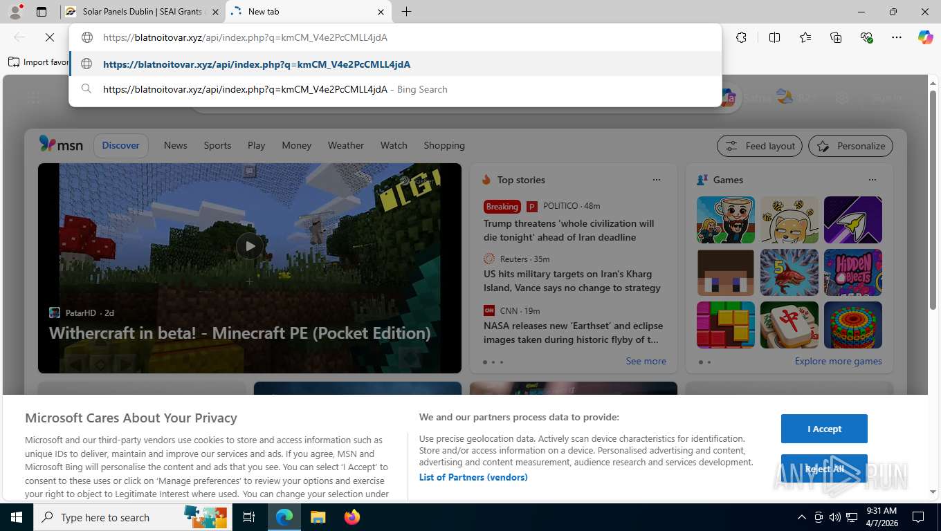Open the coffee mug characters game
The image size is (941, 531).
click(726, 220)
